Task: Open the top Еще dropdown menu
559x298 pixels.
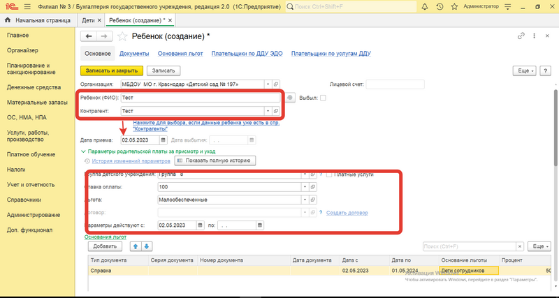Action: click(x=524, y=70)
